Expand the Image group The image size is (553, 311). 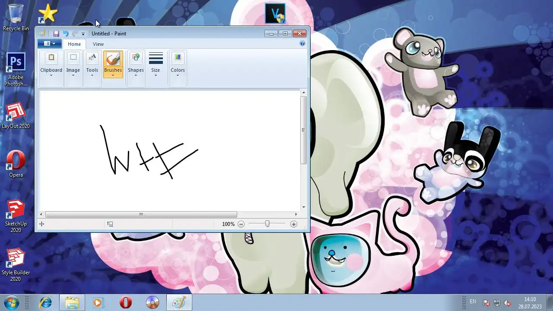click(73, 68)
